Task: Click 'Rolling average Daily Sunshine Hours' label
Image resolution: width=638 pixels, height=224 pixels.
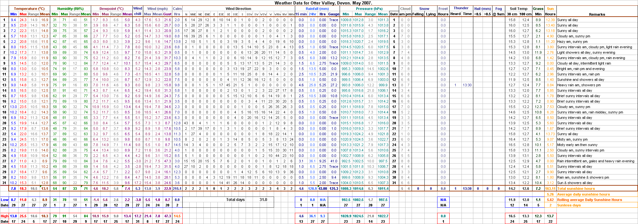Action: 589,200
